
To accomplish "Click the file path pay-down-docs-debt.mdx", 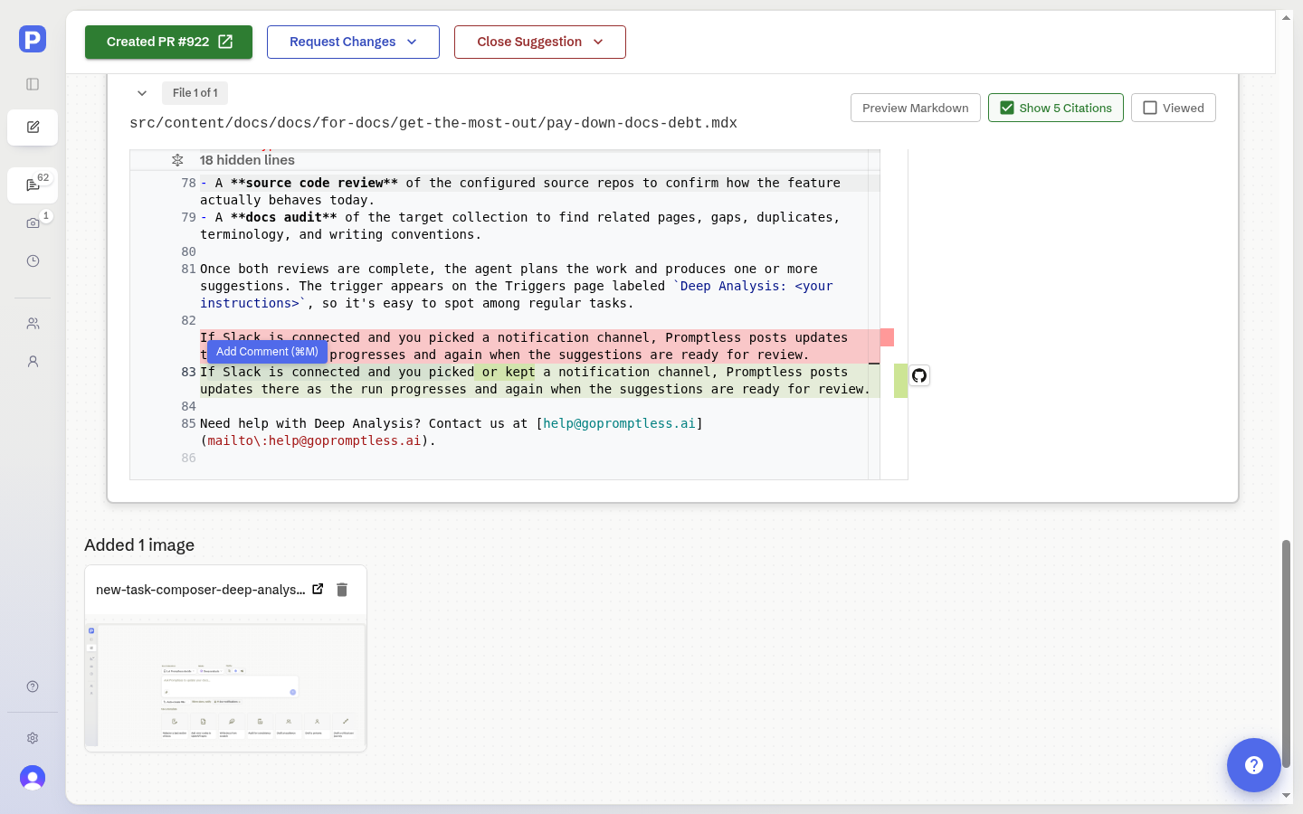I will point(433,123).
